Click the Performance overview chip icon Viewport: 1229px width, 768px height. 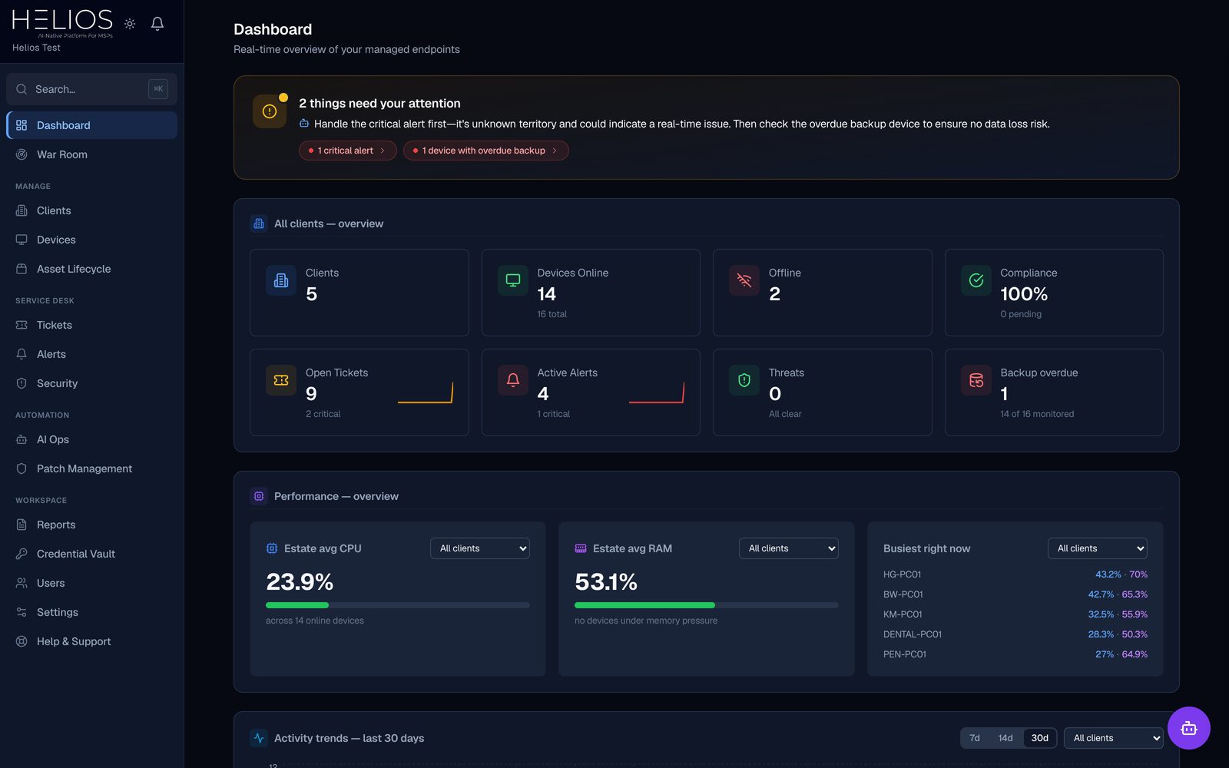click(259, 496)
